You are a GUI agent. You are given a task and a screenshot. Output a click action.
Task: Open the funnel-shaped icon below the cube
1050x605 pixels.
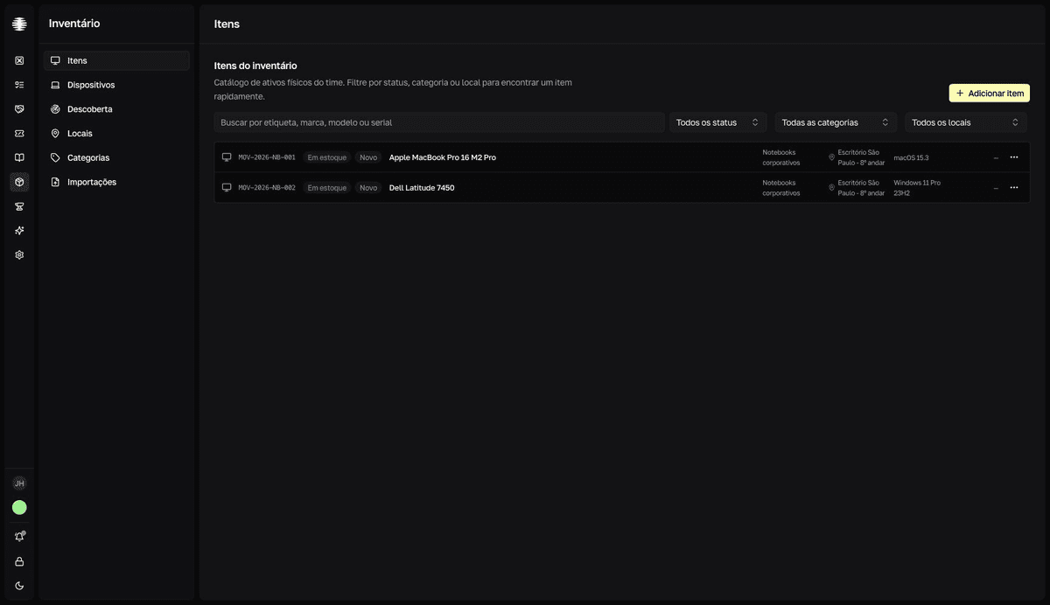point(19,206)
